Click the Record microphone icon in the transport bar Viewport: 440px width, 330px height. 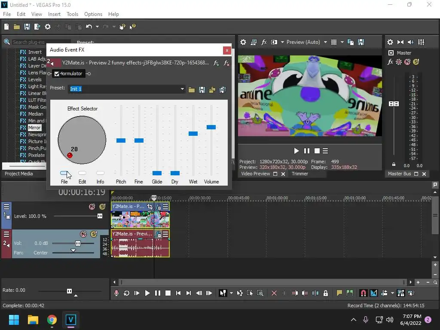coord(116,293)
